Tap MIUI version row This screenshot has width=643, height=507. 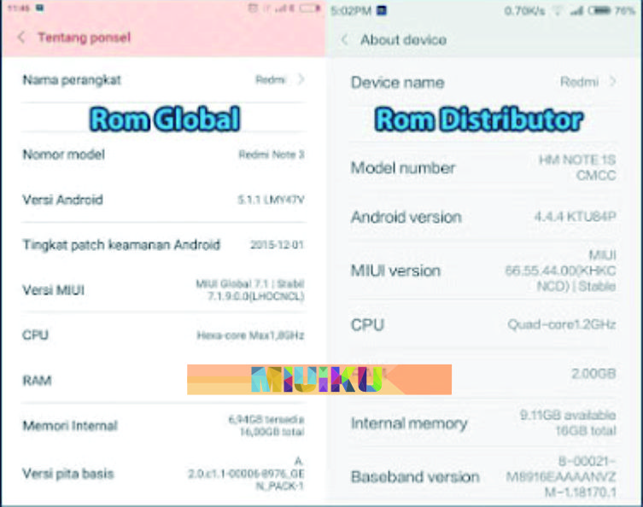coord(483,271)
